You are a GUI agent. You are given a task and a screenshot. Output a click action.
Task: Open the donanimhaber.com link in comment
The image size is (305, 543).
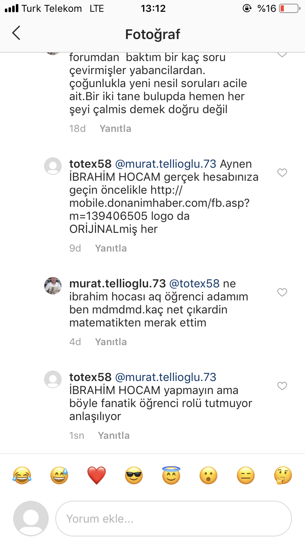point(159,203)
